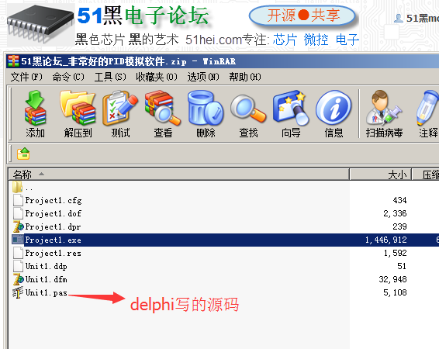Open the 命令(C) menu

coord(68,77)
